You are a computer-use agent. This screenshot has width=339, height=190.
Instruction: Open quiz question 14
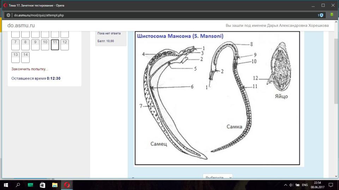[x=25, y=57]
